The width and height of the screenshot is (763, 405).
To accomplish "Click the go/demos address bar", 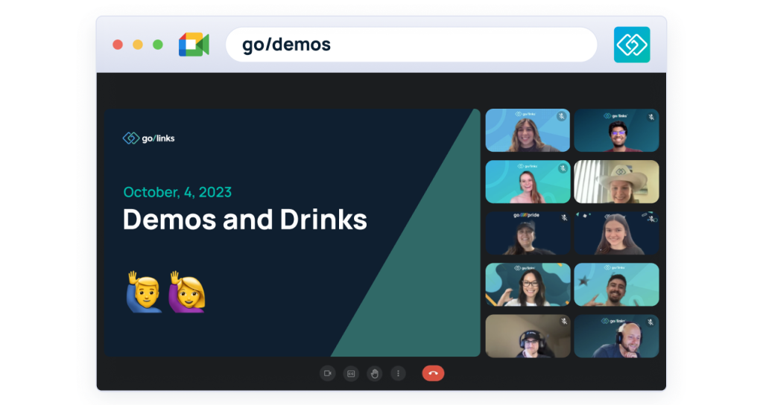I will pos(411,45).
